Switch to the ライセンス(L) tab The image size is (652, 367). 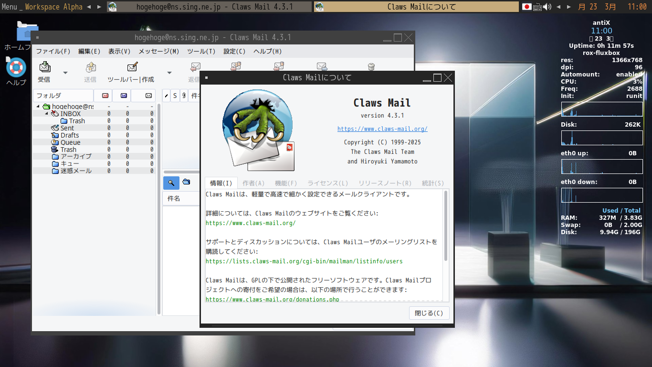pyautogui.click(x=327, y=183)
